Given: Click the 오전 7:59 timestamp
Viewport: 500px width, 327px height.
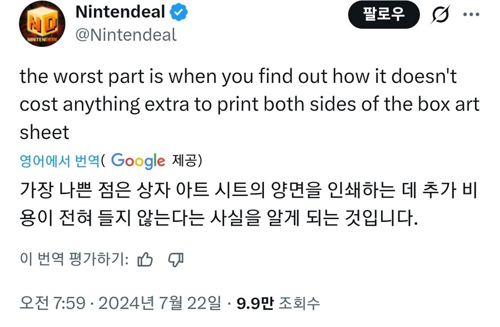Looking at the screenshot, I should (x=52, y=303).
